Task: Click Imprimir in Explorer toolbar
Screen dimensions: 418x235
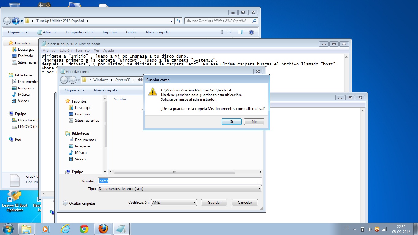Action: (110, 32)
